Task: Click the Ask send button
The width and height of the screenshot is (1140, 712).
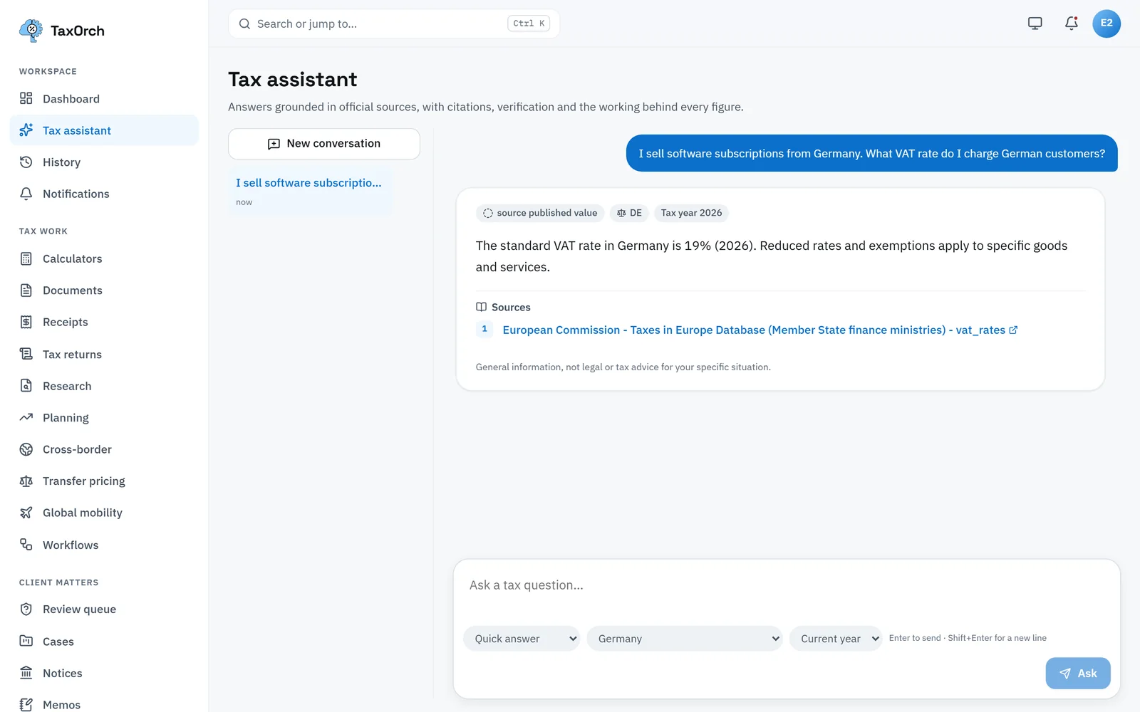Action: tap(1078, 673)
